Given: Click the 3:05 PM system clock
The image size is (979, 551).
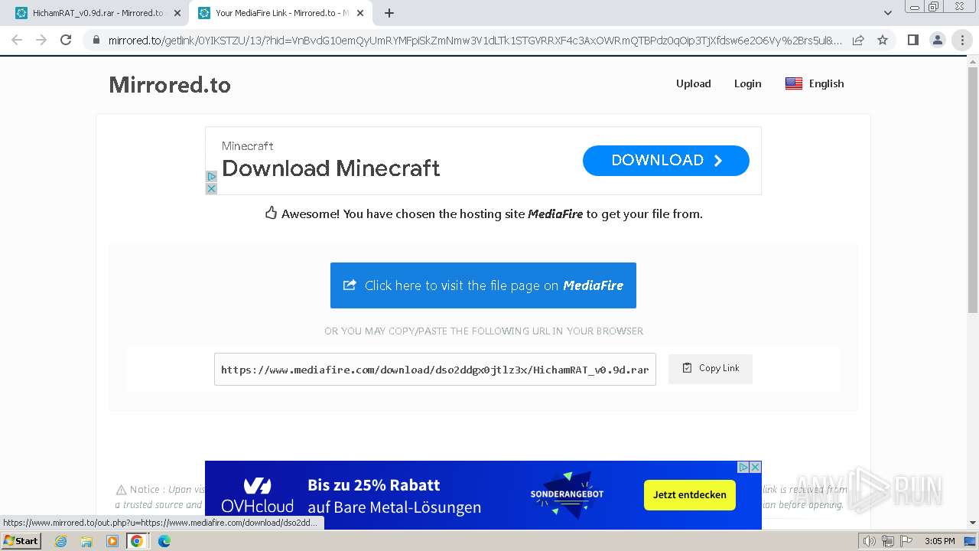Looking at the screenshot, I should (x=940, y=541).
